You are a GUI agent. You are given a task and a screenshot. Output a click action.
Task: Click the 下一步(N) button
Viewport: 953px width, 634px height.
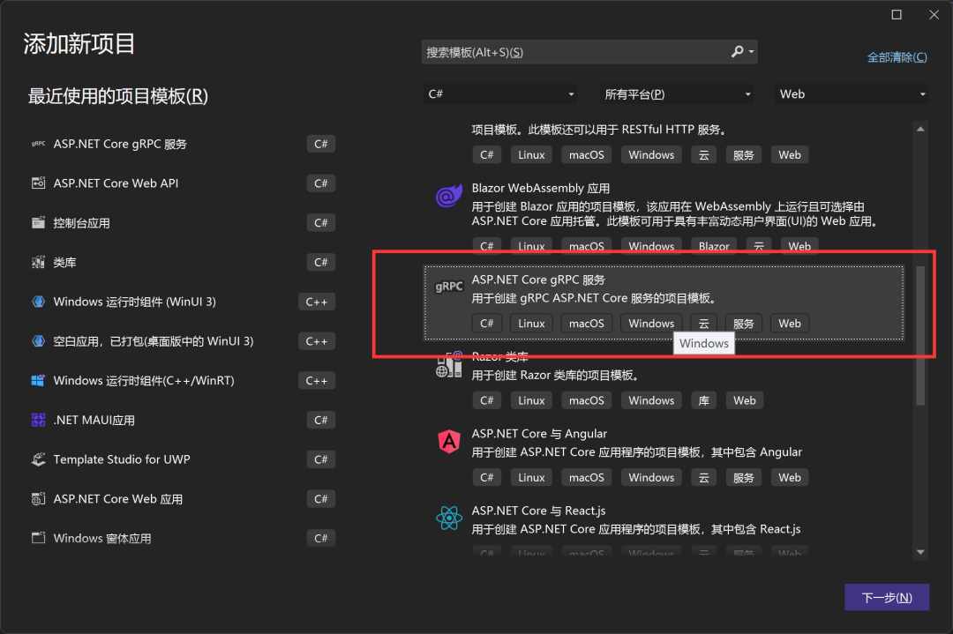coord(887,597)
